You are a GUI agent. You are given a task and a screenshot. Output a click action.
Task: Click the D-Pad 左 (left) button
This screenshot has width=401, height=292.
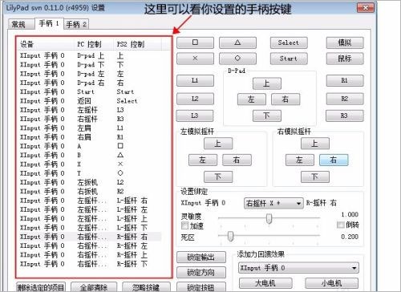[251, 99]
